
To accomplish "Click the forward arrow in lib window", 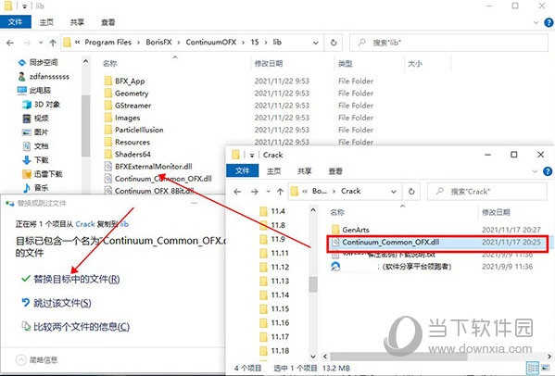I will tap(27, 43).
